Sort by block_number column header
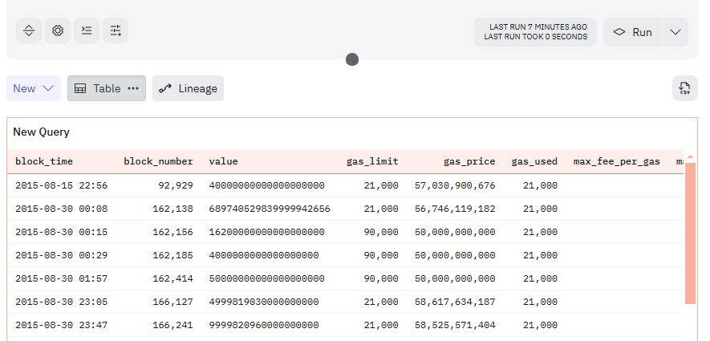 [x=159, y=161]
